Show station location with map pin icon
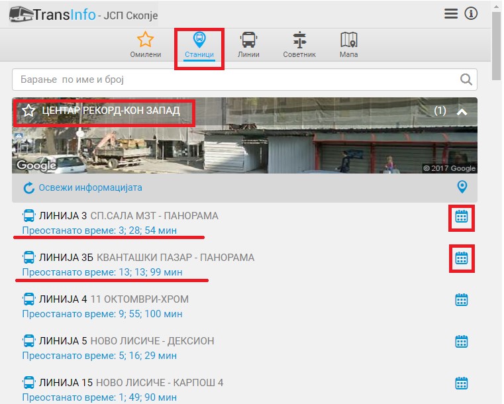 coord(462,187)
